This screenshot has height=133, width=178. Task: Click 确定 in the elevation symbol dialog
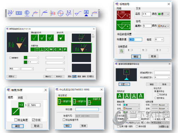136,56
